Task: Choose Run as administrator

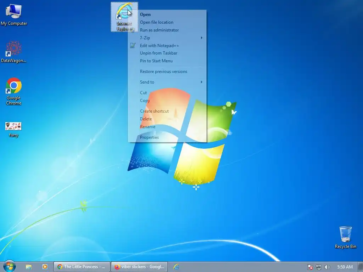Action: tap(167, 30)
